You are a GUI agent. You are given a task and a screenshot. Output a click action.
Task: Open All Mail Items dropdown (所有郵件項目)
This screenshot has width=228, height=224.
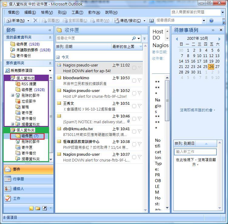[50, 71]
